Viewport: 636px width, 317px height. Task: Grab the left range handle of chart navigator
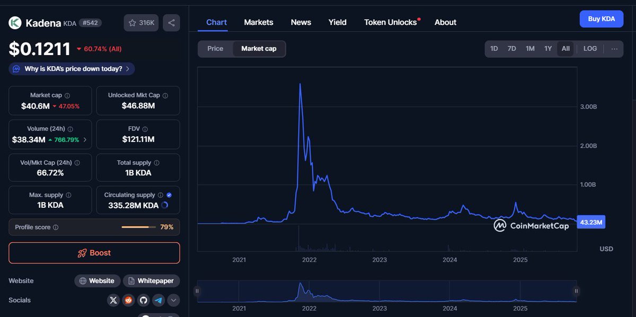coord(197,291)
